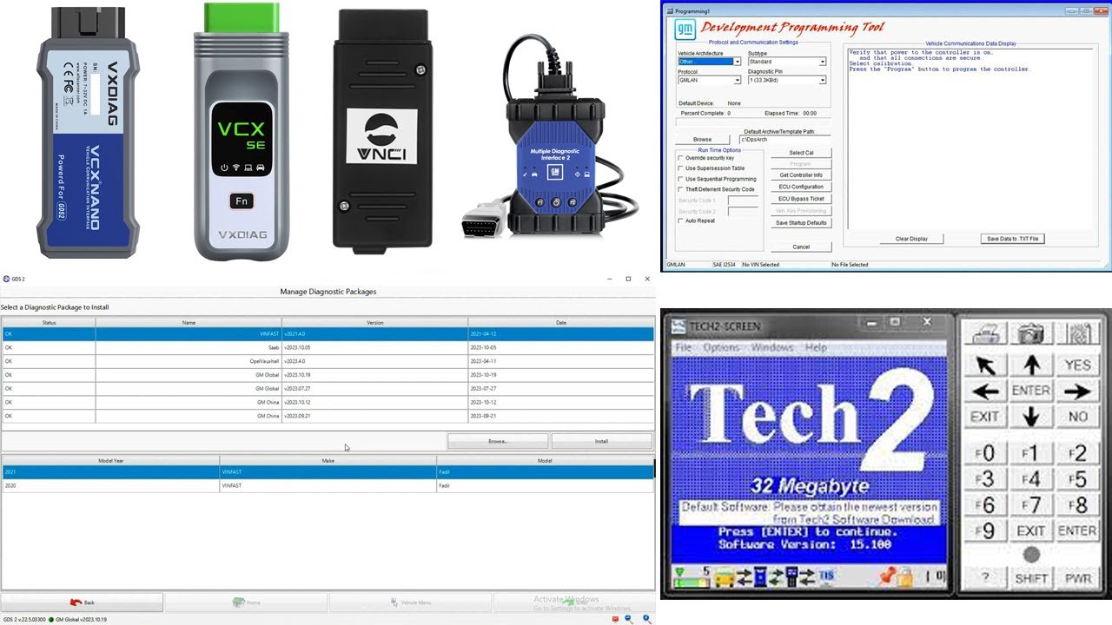The height and width of the screenshot is (625, 1112).
Task: Enable the Theft Deterrent Security Code checkbox
Action: (680, 189)
